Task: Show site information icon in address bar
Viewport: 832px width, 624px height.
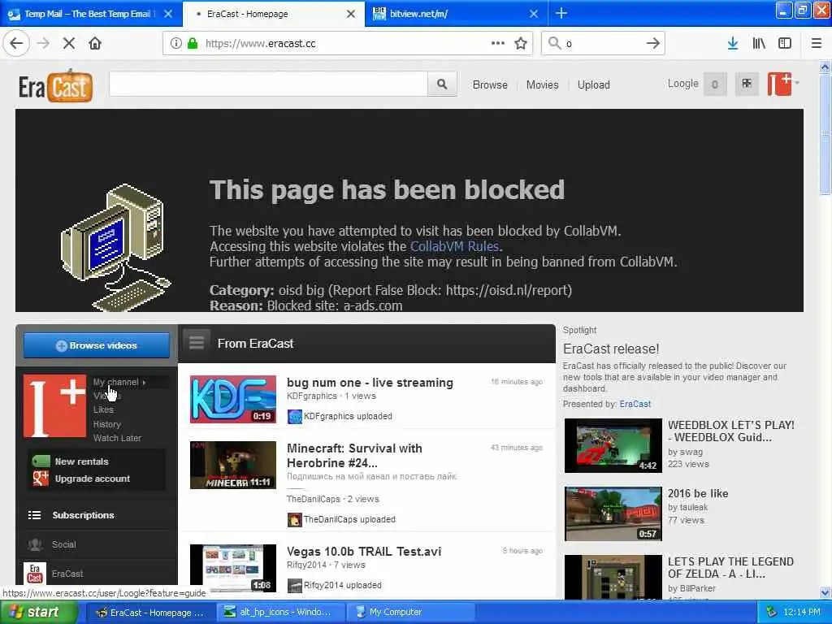Action: point(176,44)
